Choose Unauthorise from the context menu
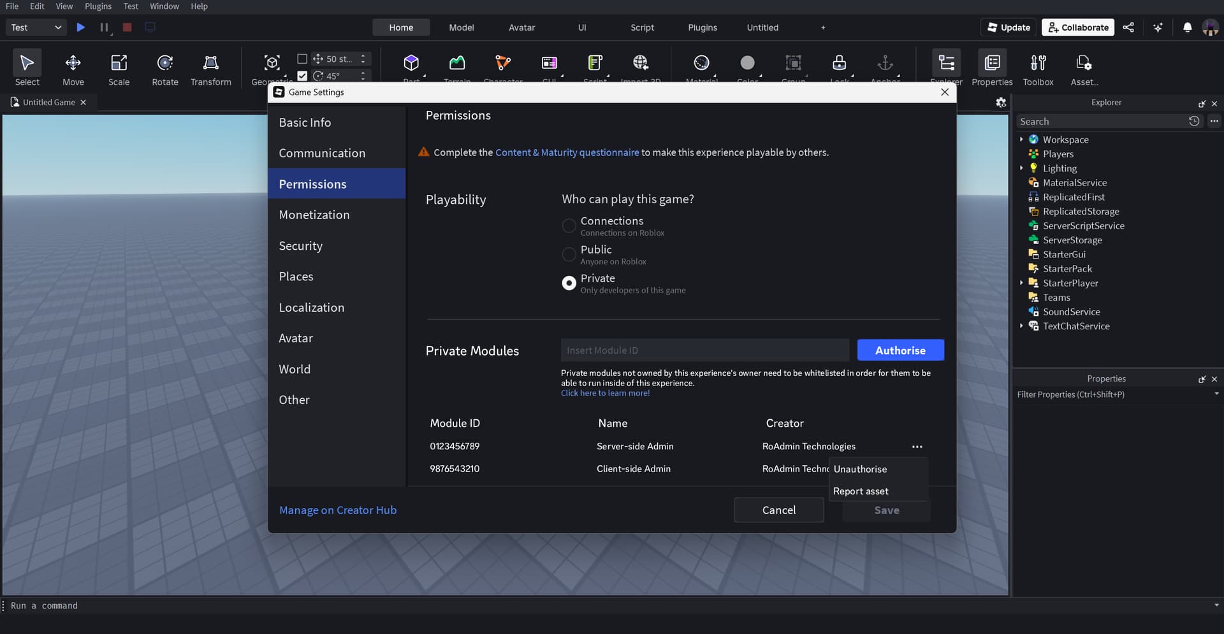 (x=860, y=469)
